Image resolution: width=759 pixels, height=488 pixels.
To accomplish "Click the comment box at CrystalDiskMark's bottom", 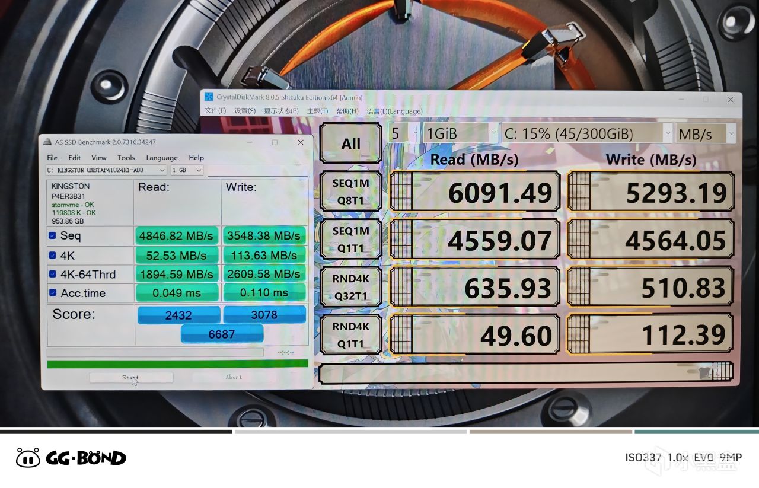I will pyautogui.click(x=527, y=374).
